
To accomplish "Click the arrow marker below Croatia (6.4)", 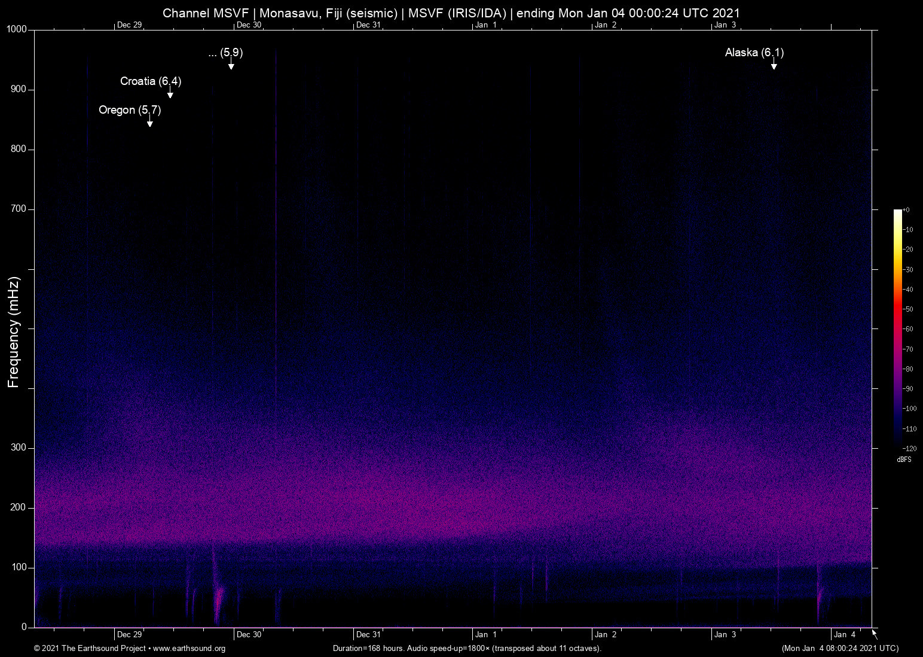I will 170,93.
